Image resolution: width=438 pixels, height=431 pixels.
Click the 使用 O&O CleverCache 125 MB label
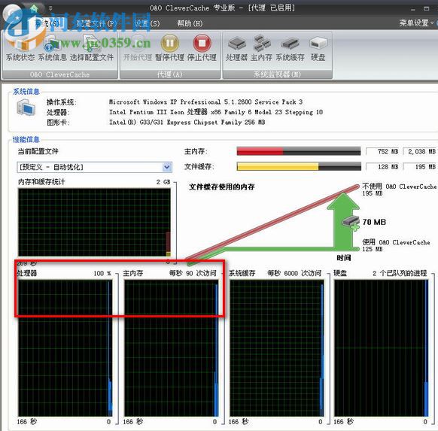pos(396,245)
